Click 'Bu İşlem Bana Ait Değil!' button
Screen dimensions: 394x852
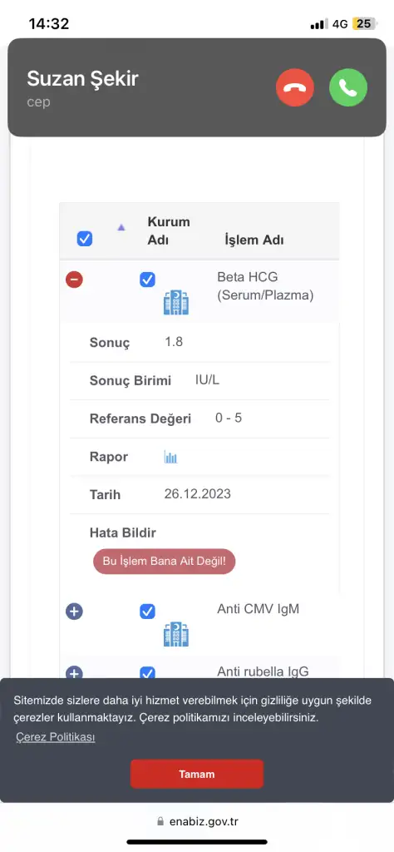click(165, 562)
